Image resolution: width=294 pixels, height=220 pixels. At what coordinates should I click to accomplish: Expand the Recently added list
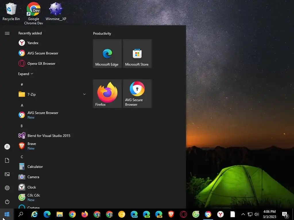[26, 74]
